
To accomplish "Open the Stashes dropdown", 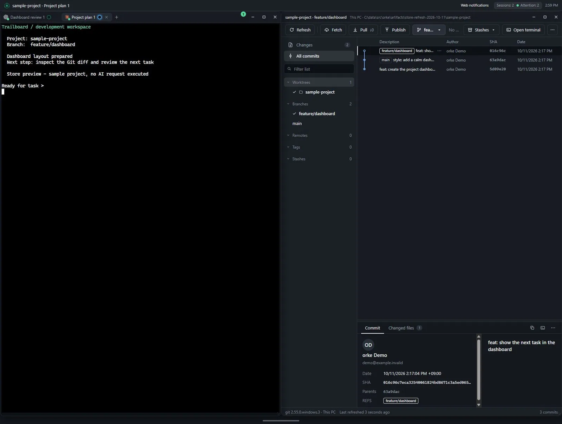I will tap(482, 30).
